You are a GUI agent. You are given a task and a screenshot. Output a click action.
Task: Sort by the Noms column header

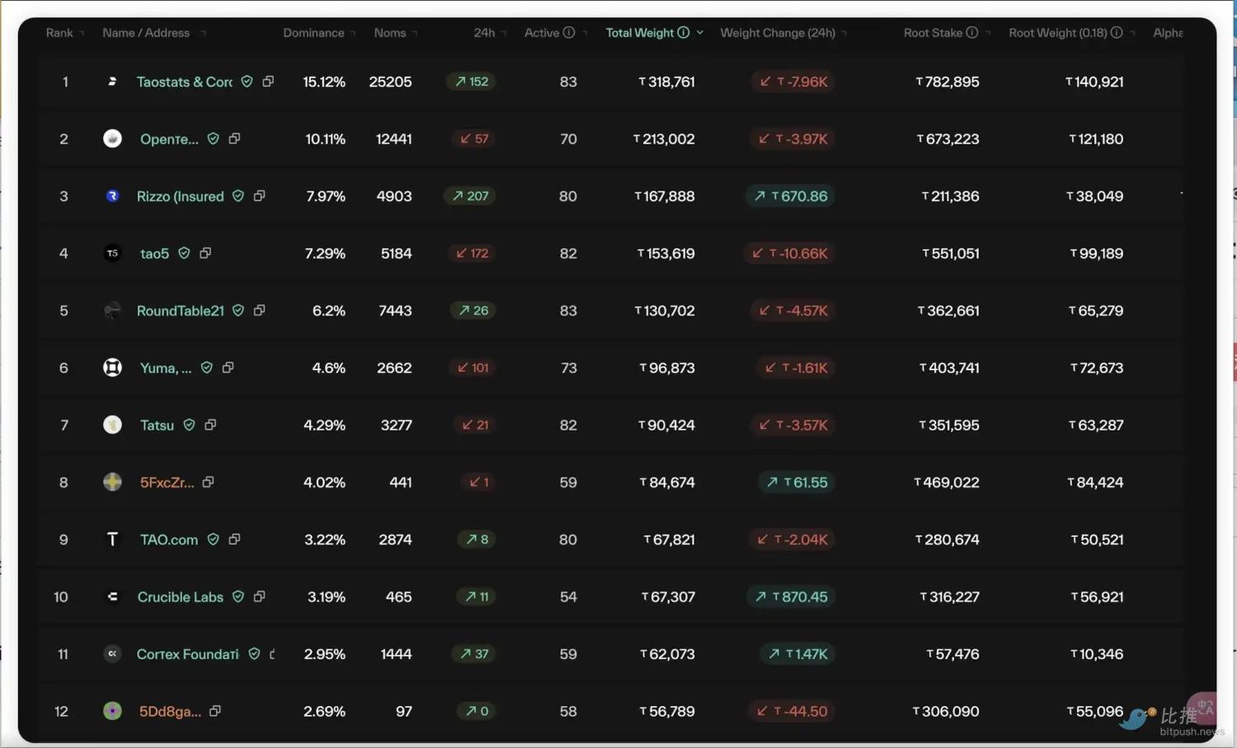pyautogui.click(x=390, y=33)
